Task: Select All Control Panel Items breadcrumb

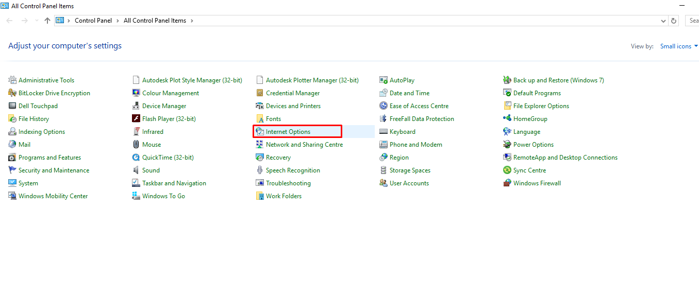Action: pos(155,21)
